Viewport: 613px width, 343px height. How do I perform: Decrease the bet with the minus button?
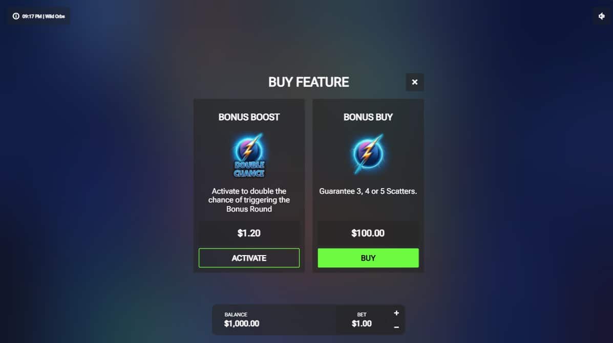pos(396,327)
